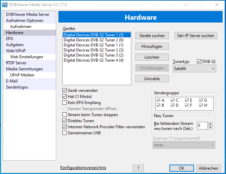Click the neu tunen seconds input field

[x=202, y=126]
